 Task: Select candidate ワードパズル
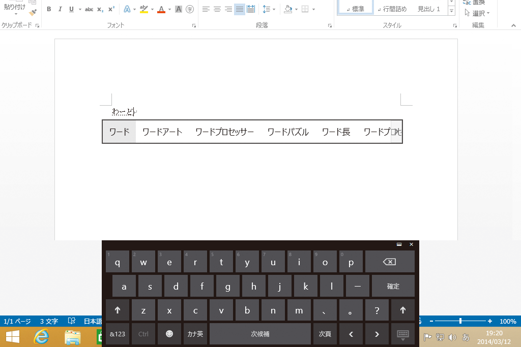[x=288, y=132]
